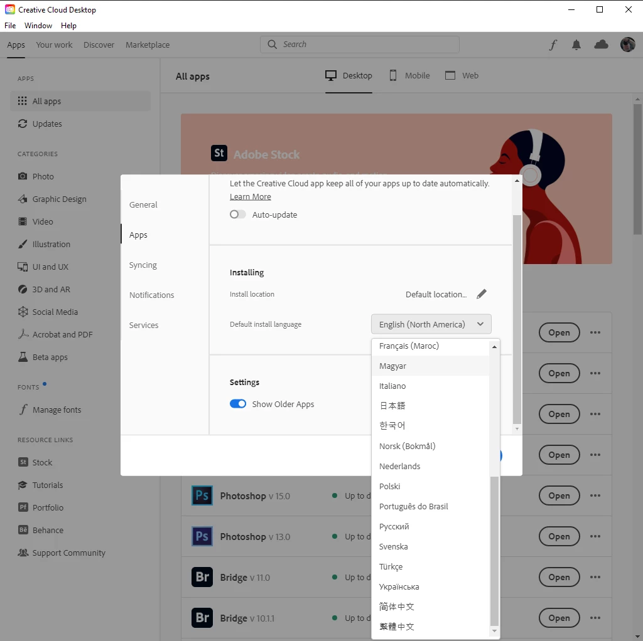
Task: Turn off Show Older Apps toggle
Action: (x=238, y=404)
